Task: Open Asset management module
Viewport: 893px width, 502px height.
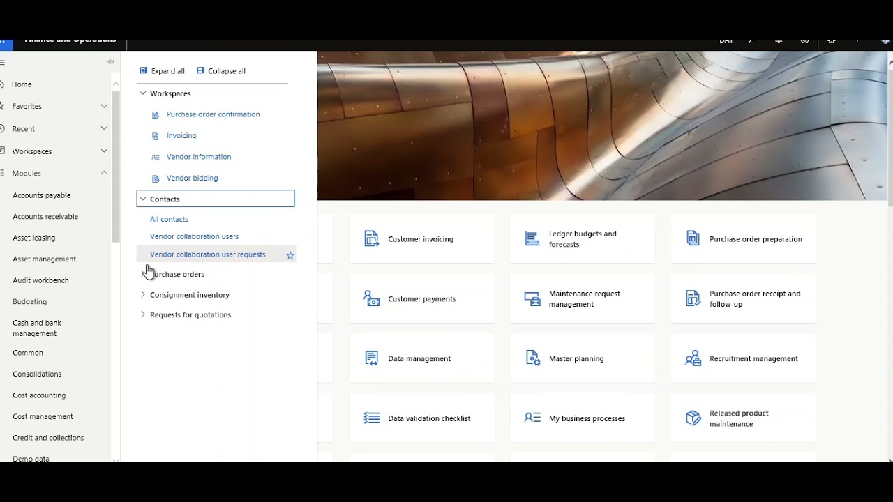Action: pos(44,259)
